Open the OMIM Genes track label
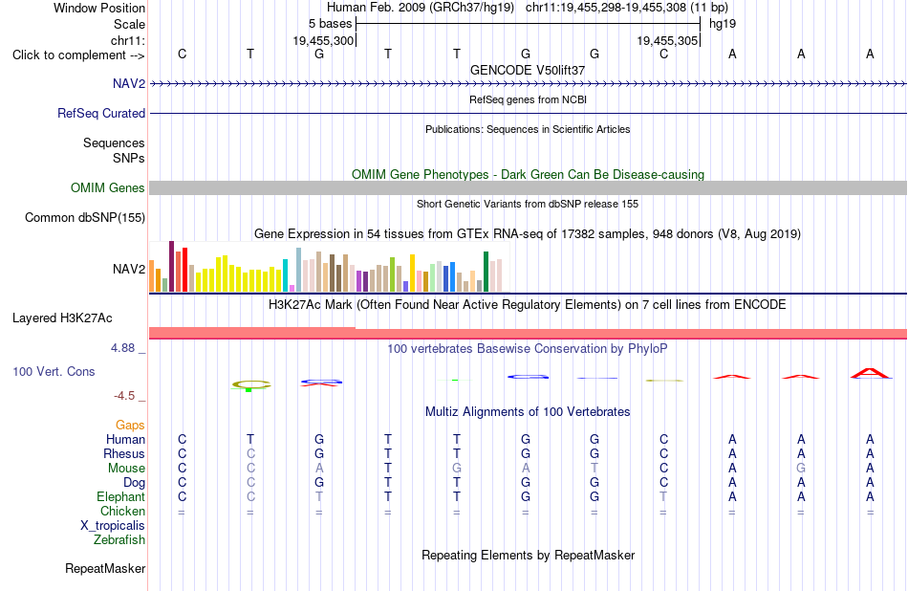The height and width of the screenshot is (591, 908). pos(107,187)
